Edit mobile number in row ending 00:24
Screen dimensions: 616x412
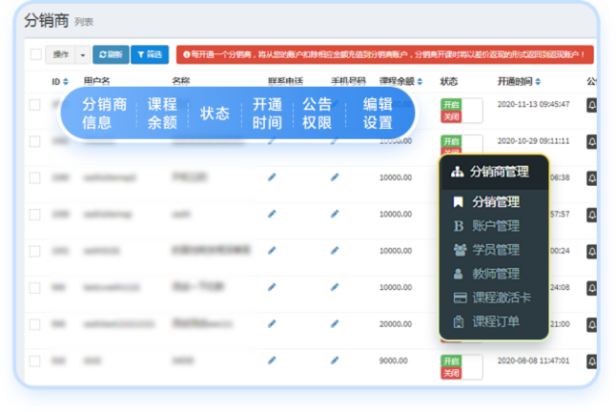coord(335,251)
